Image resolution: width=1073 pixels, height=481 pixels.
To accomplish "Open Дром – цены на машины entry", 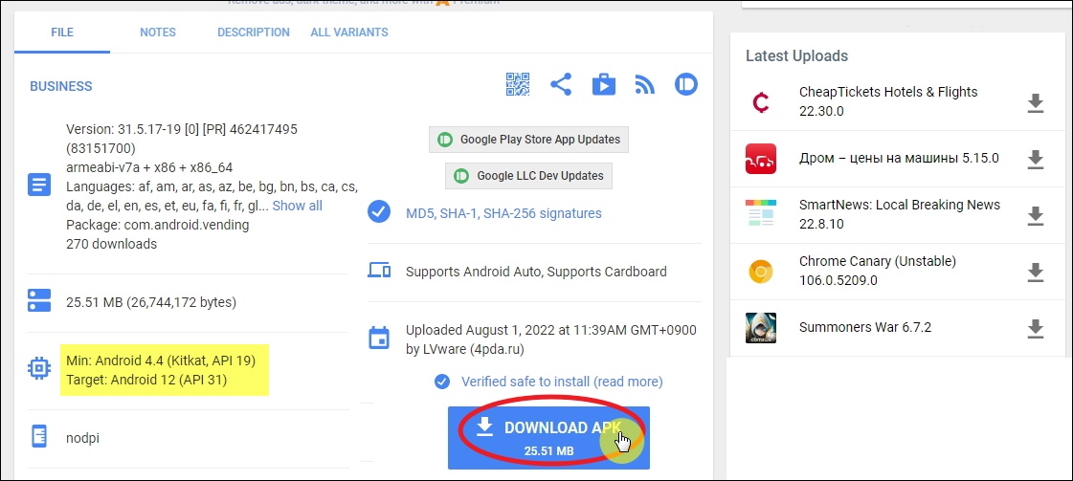I will (899, 159).
